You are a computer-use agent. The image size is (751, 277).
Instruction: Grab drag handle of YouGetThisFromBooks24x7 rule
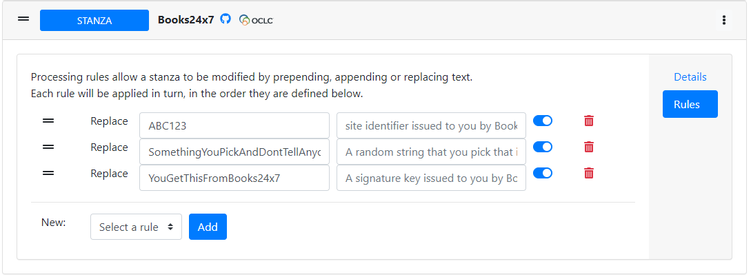(48, 173)
